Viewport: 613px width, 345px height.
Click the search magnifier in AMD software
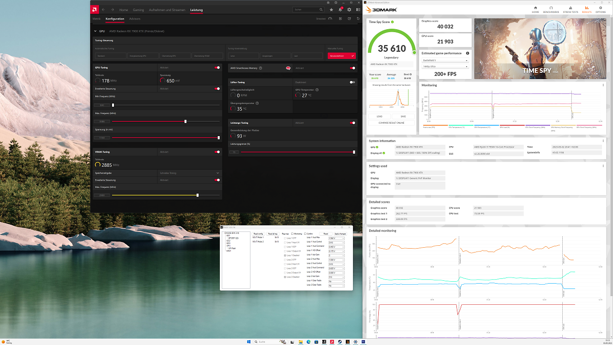[320, 10]
